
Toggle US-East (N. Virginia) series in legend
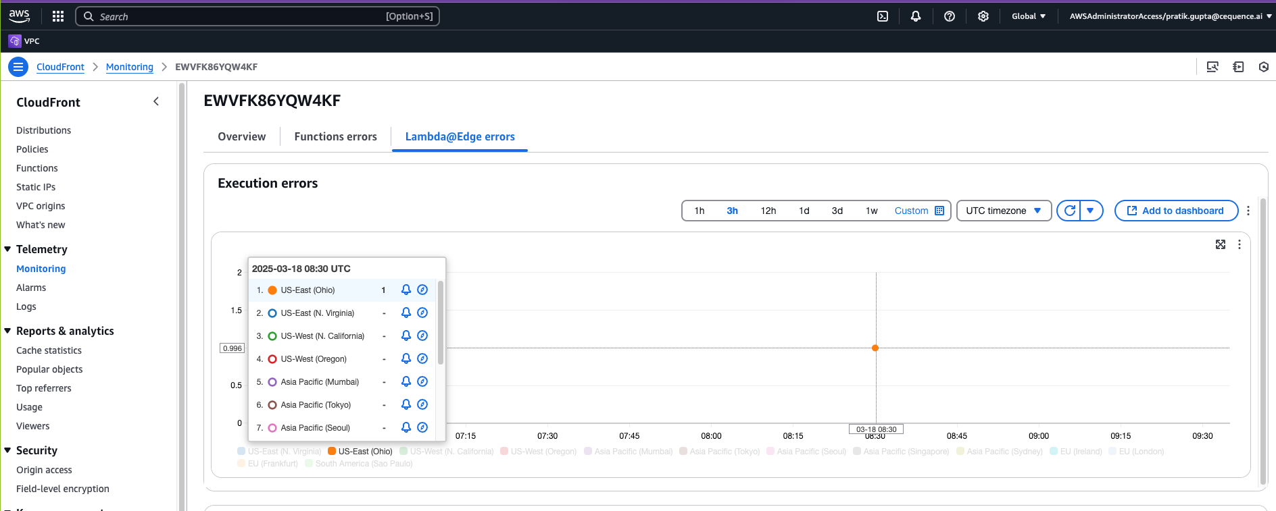[279, 452]
